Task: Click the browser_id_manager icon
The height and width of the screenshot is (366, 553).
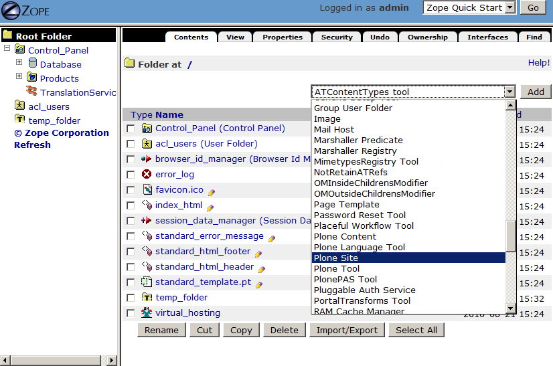Action: pos(147,159)
